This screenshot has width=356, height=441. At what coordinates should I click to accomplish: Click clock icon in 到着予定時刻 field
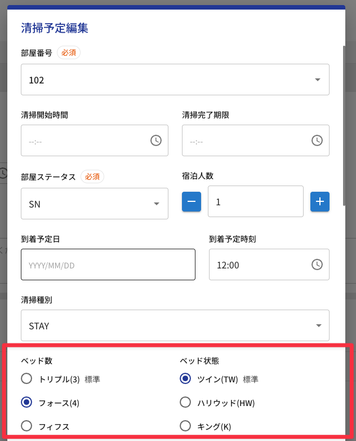tap(317, 264)
